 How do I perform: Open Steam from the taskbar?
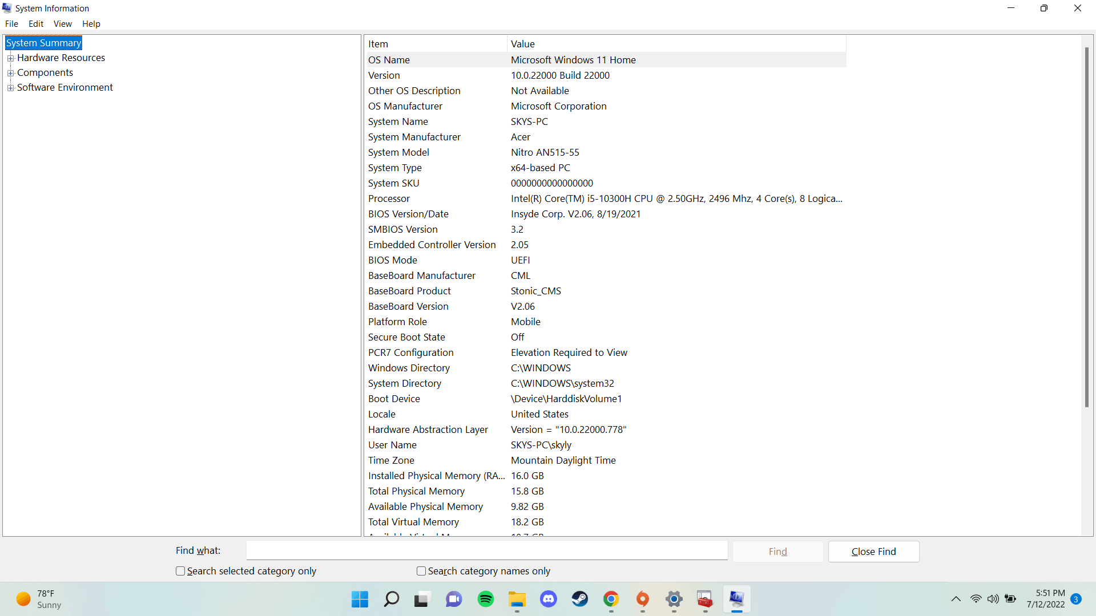pos(580,599)
